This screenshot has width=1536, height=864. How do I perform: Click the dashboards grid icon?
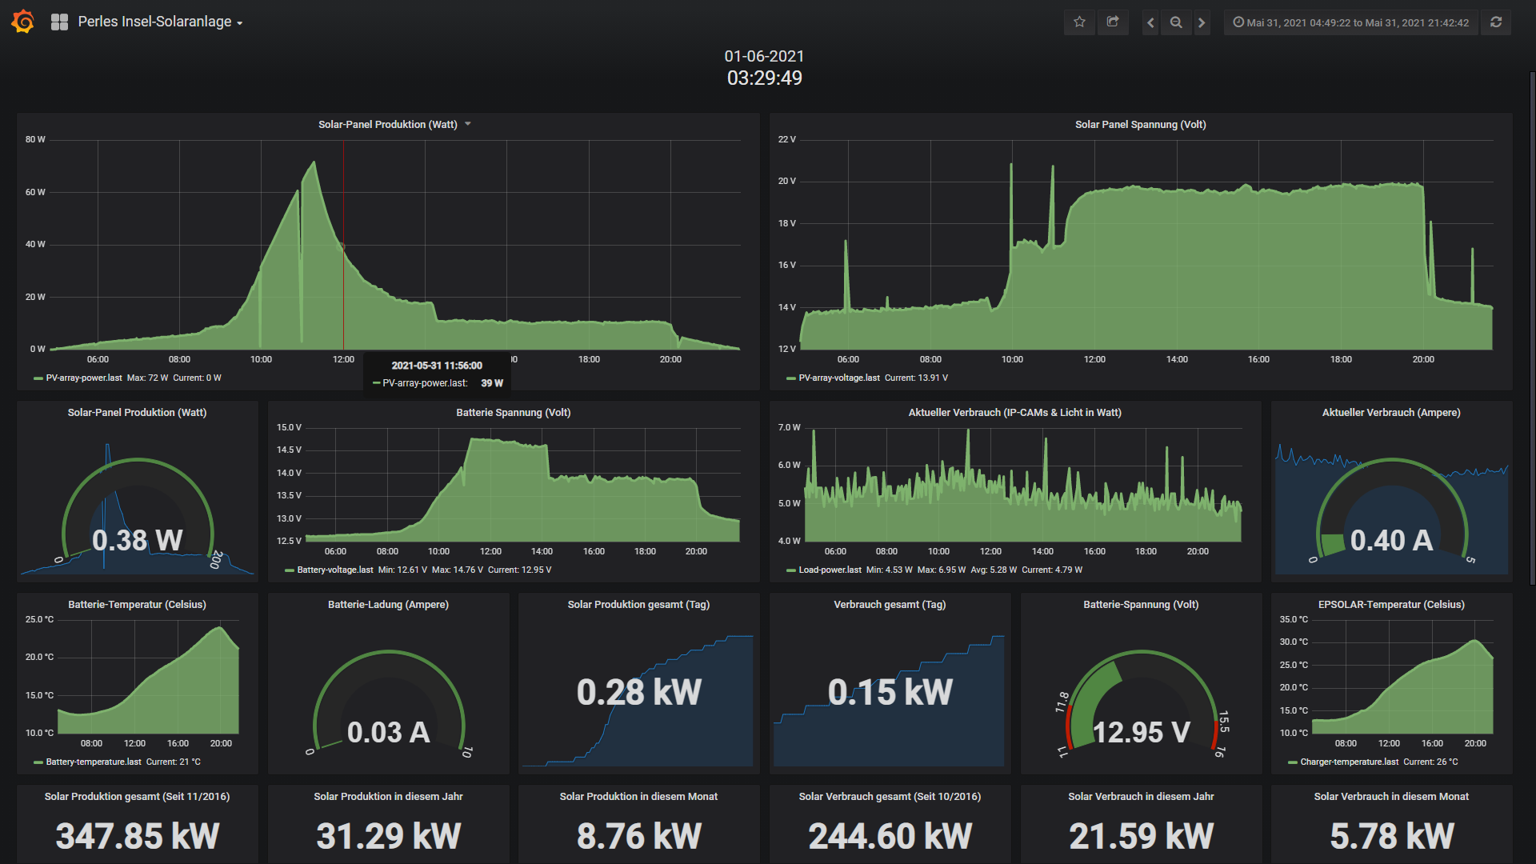coord(59,22)
